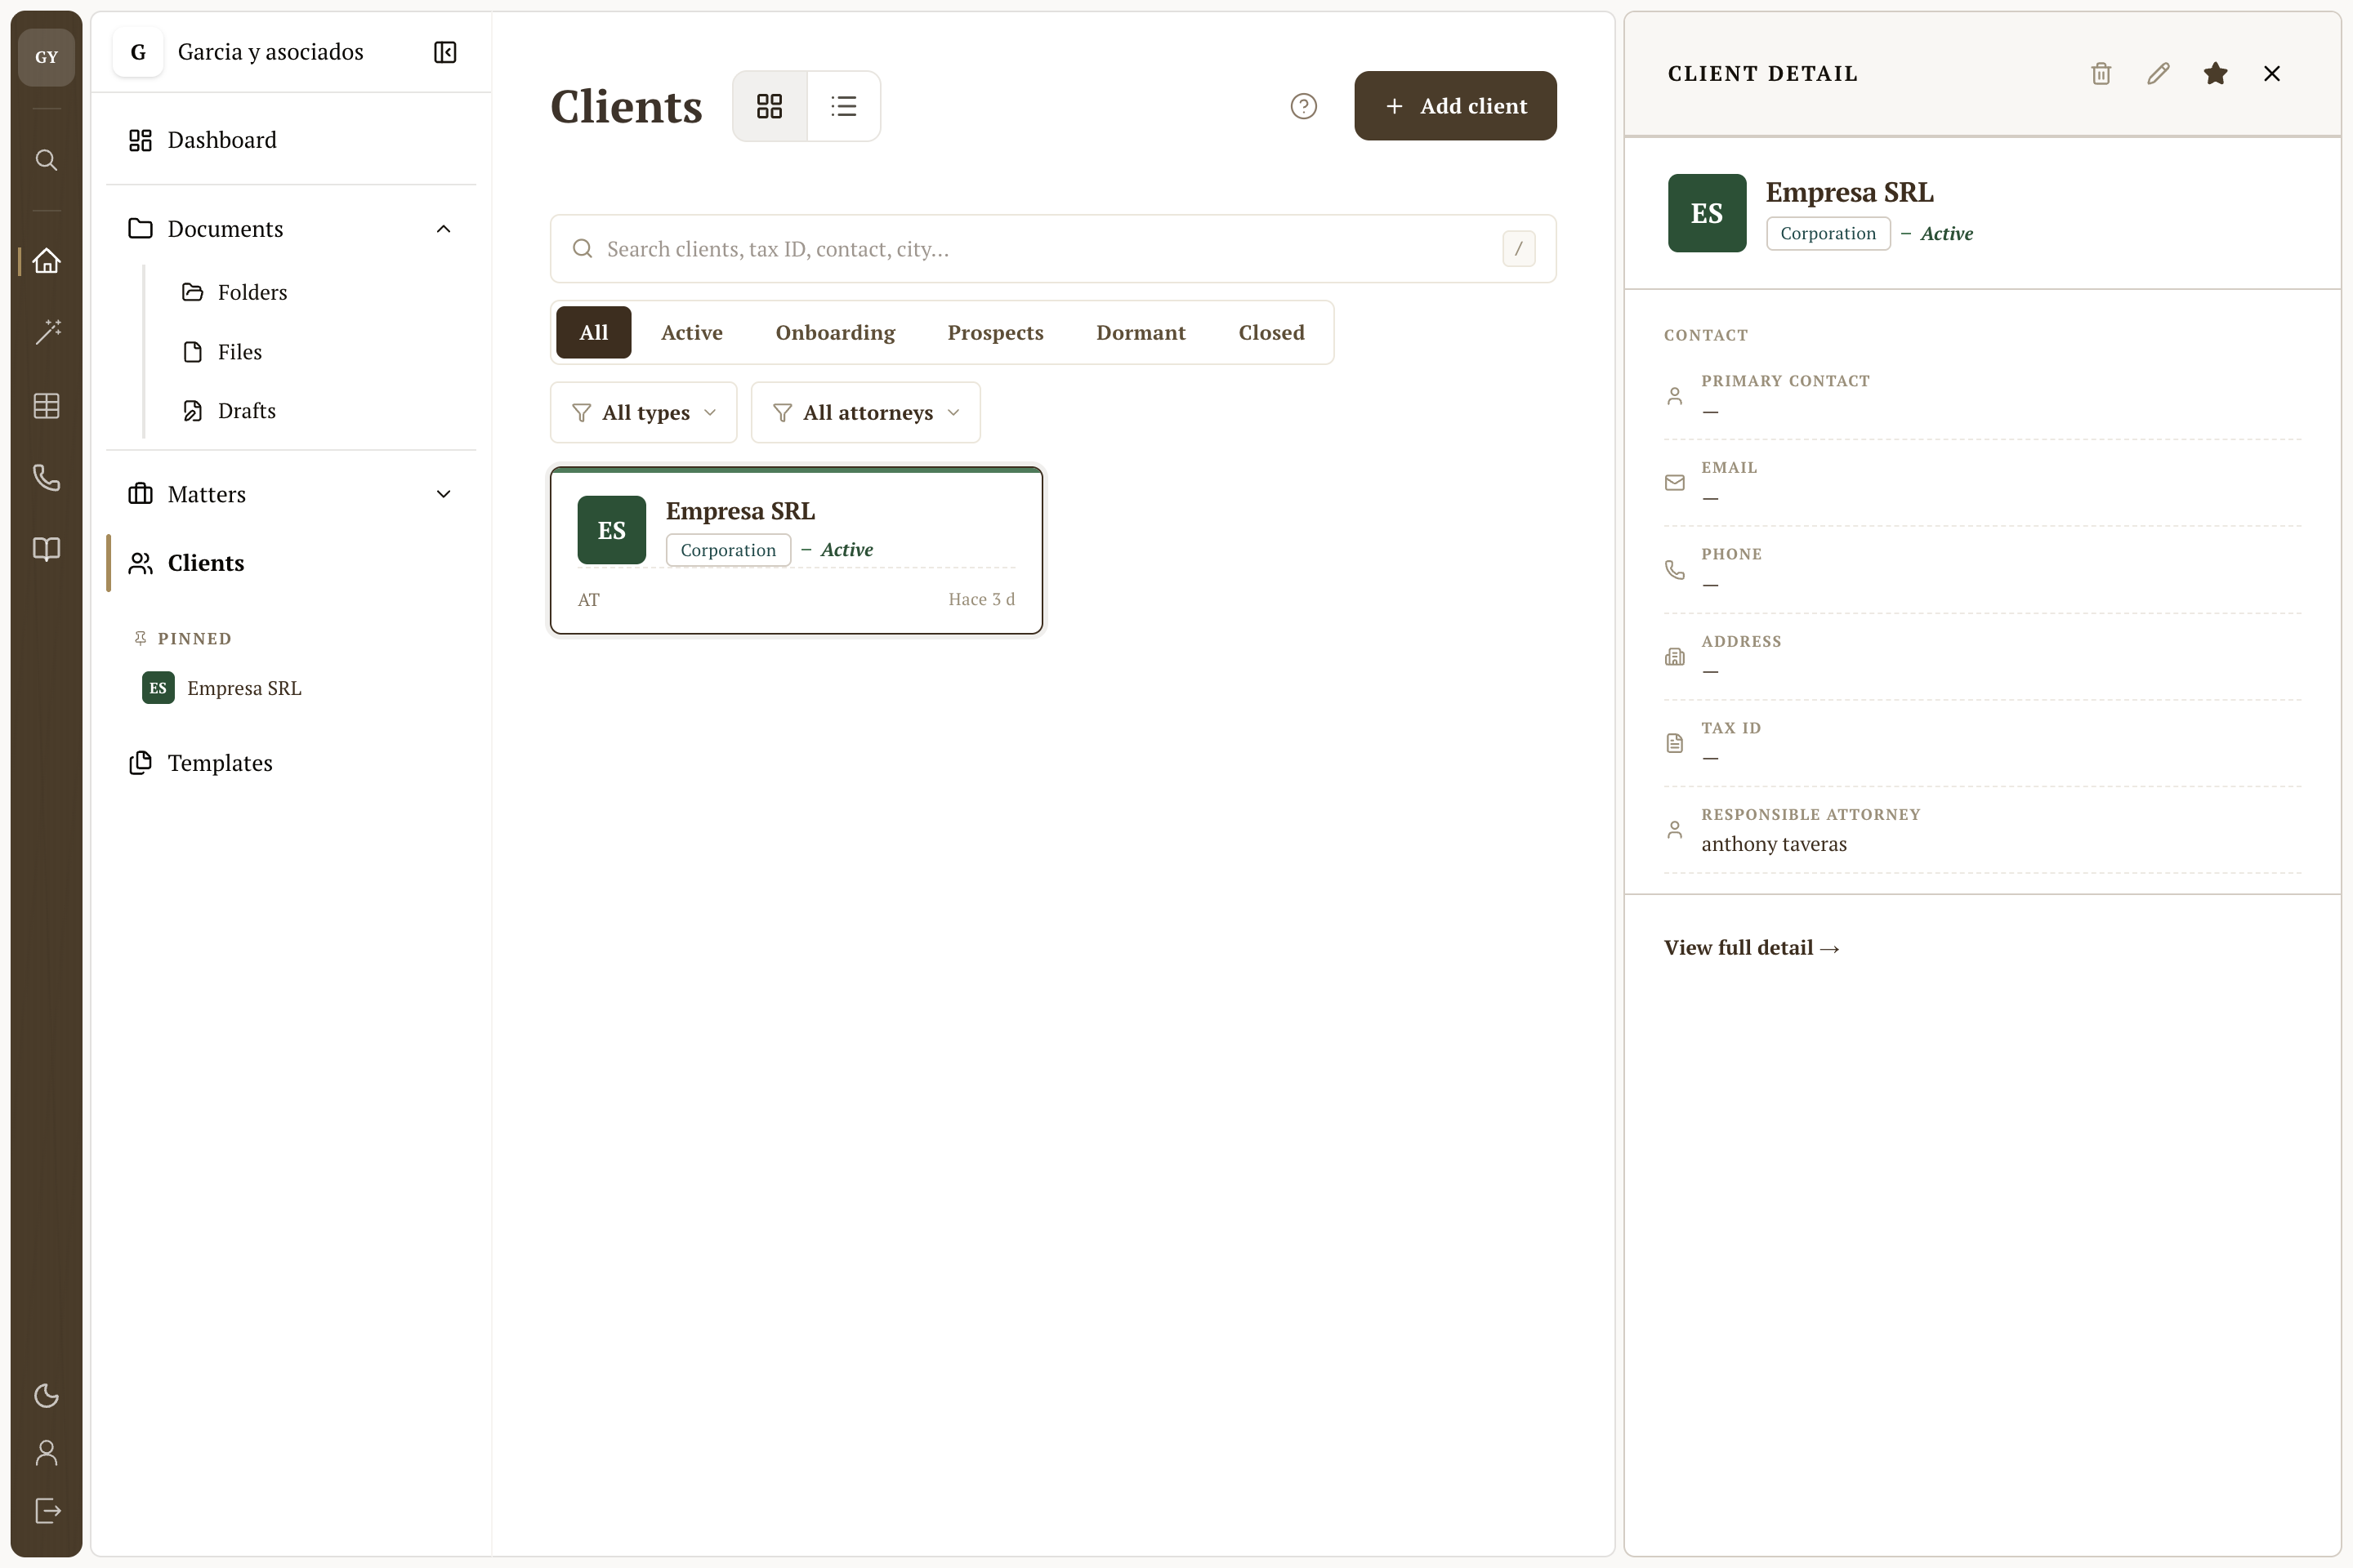Switch to grid view
Screen dimensions: 2353x1568
point(770,106)
